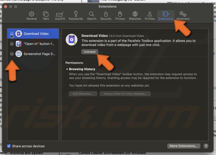Image resolution: width=216 pixels, height=155 pixels.
Task: Click the Uninstall button
Action: (90, 52)
